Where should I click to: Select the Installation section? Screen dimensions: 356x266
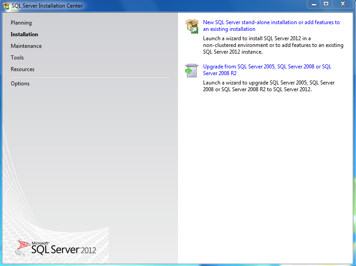click(24, 34)
